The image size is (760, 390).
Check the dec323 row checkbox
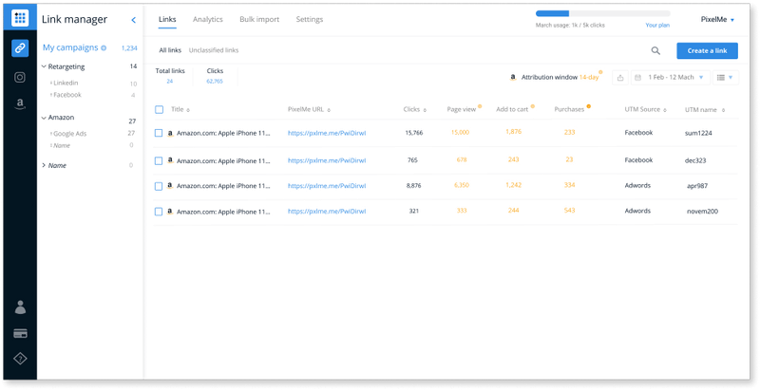(159, 160)
